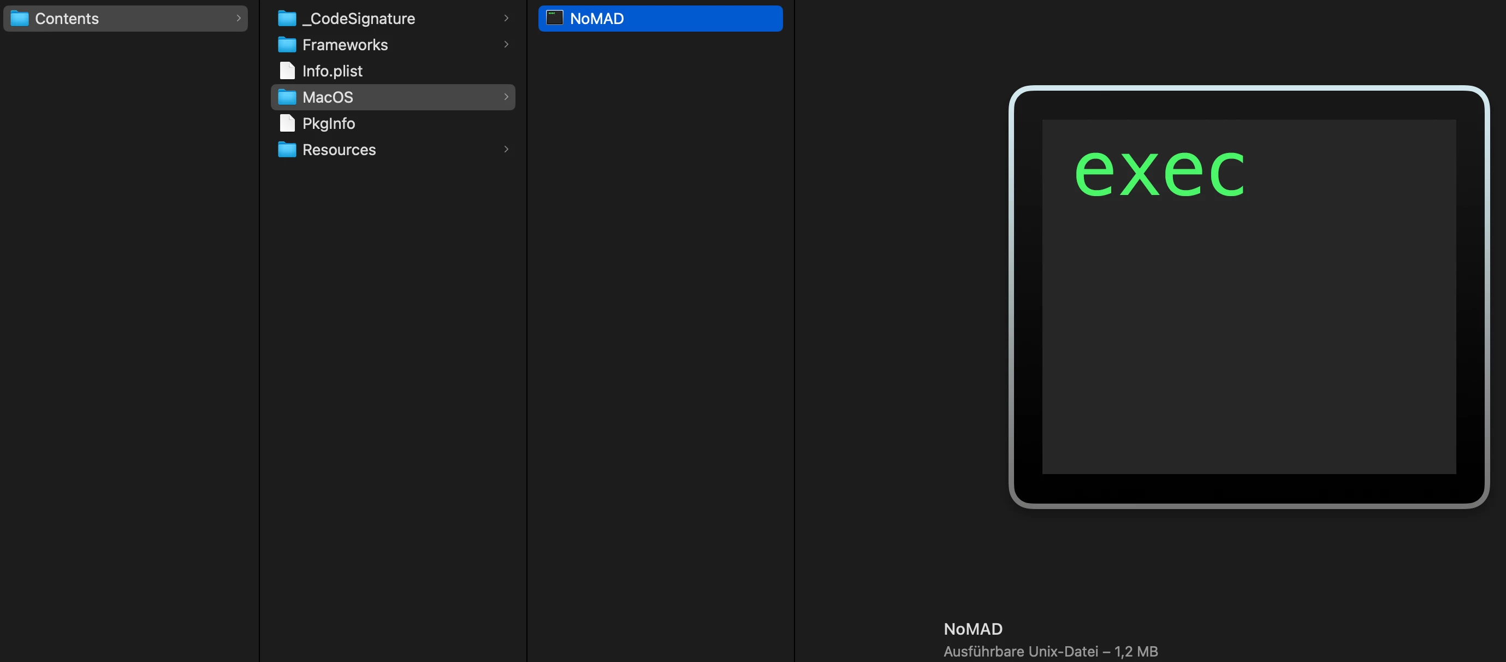
Task: Select the NoMAD file row
Action: pos(660,18)
